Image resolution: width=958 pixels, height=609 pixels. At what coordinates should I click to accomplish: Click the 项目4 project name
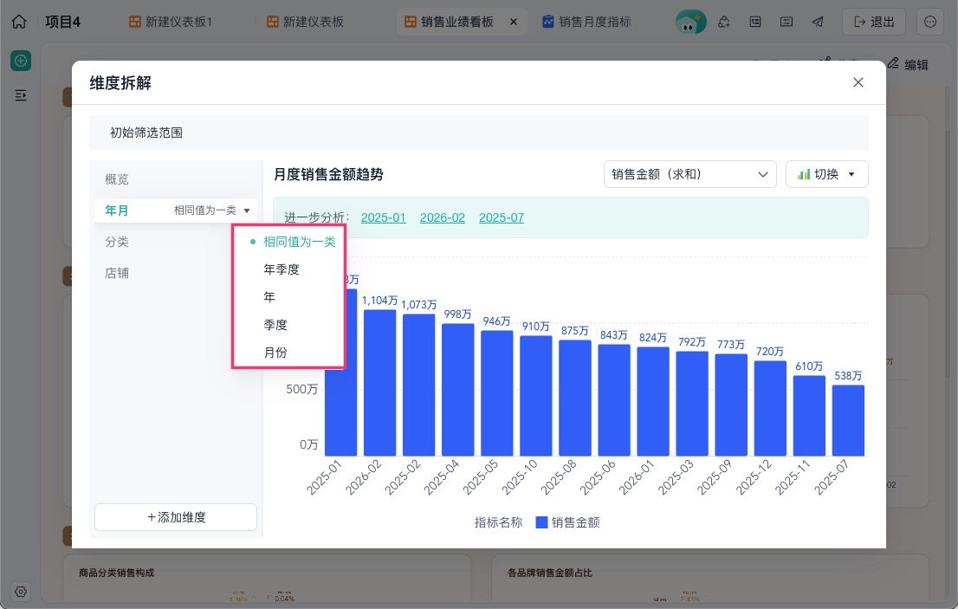coord(63,22)
